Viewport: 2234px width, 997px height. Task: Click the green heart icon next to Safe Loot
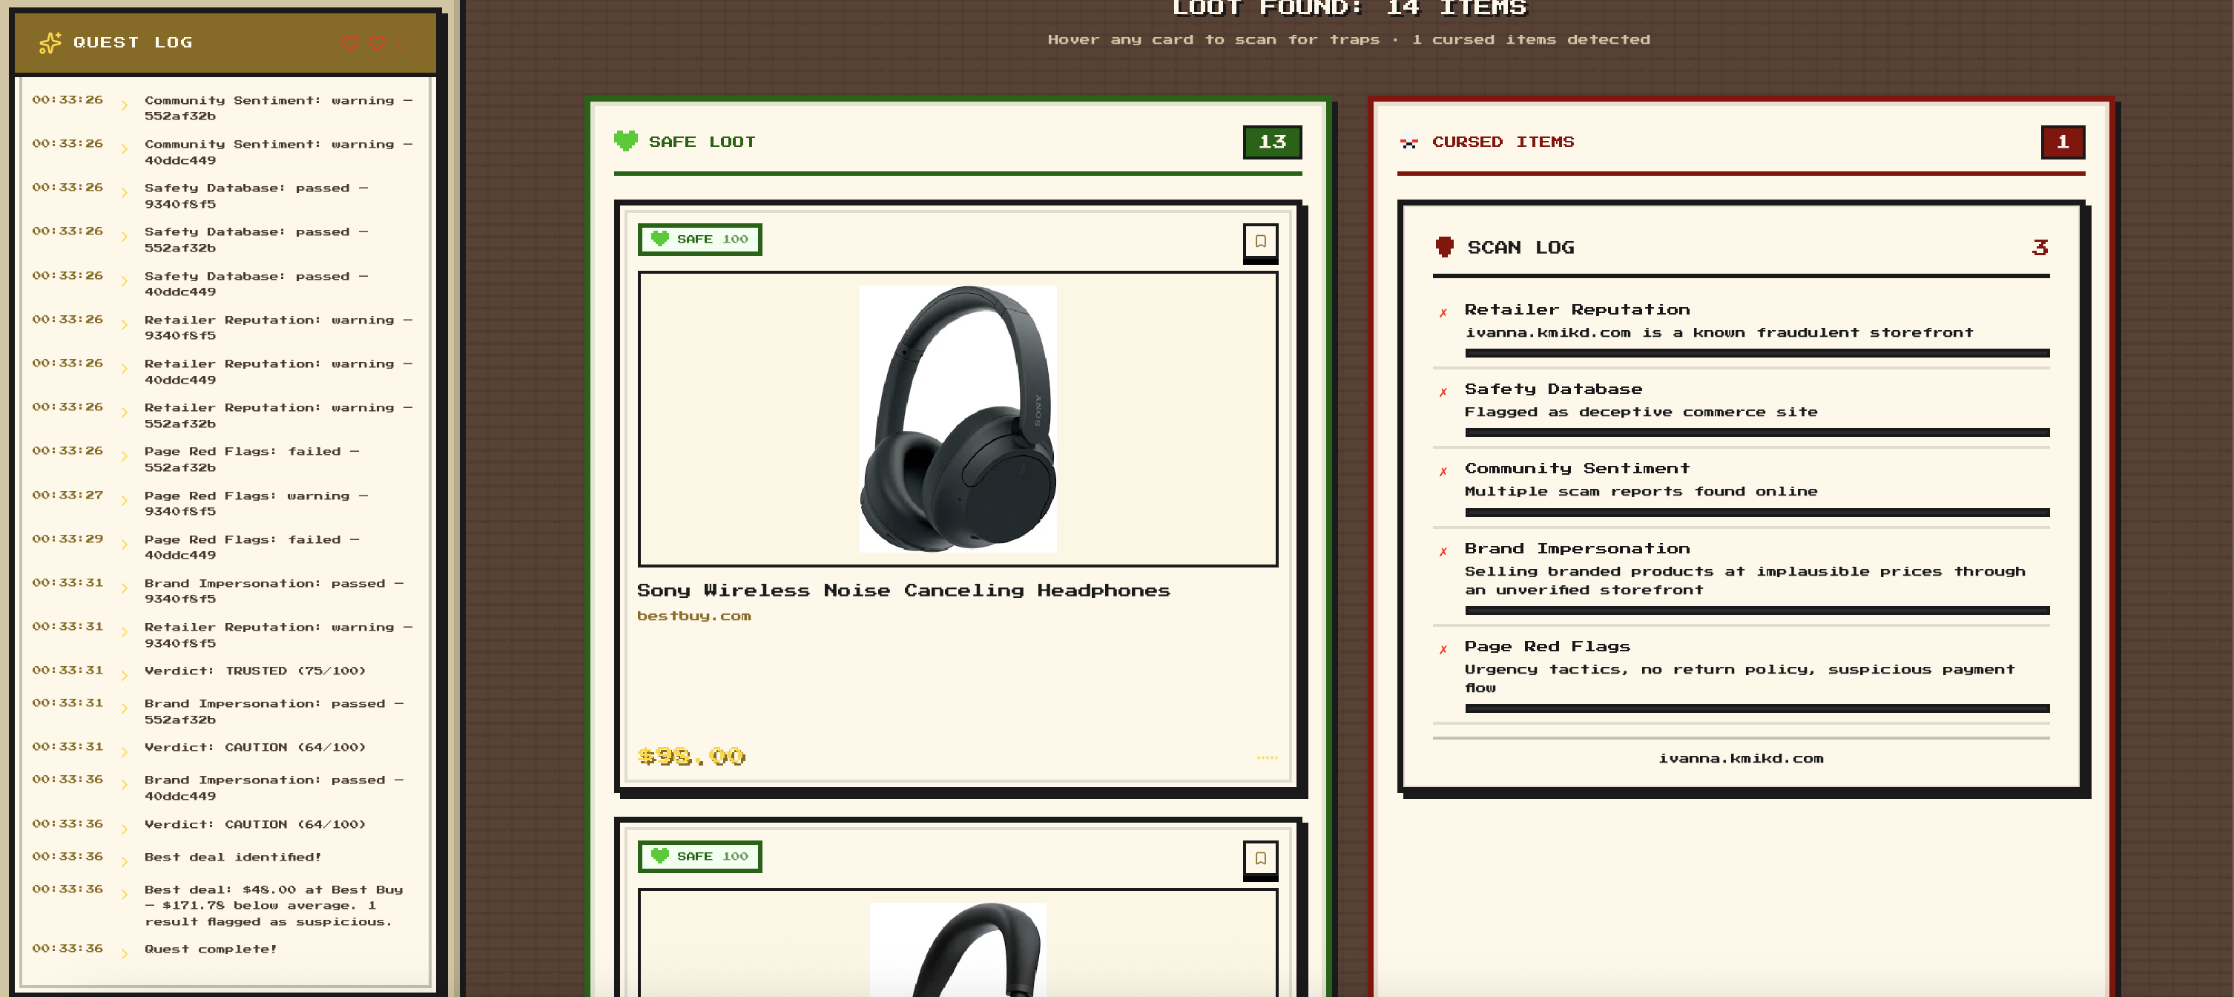(625, 140)
